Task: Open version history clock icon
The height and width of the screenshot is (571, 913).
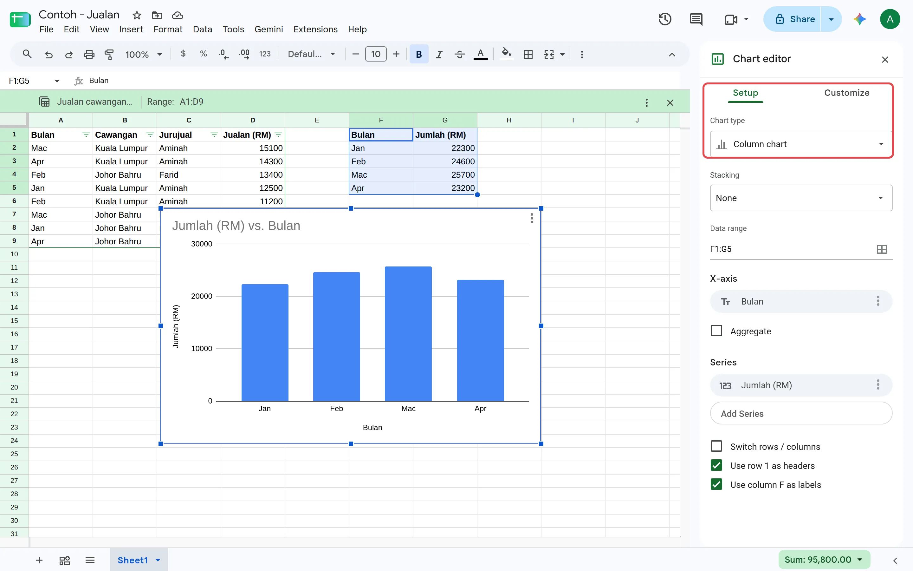Action: 665,19
